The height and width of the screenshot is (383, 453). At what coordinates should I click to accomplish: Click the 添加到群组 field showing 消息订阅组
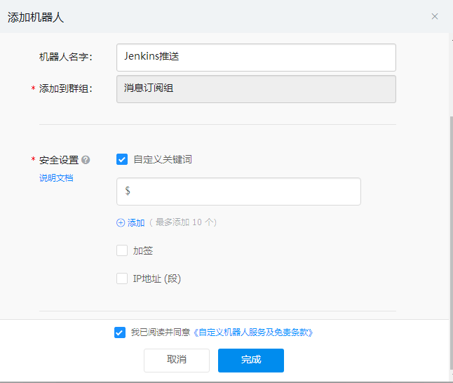pyautogui.click(x=256, y=89)
